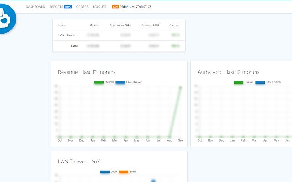Toggle the 2019 orange legend in YoY chart
The width and height of the screenshot is (292, 182).
point(127,172)
